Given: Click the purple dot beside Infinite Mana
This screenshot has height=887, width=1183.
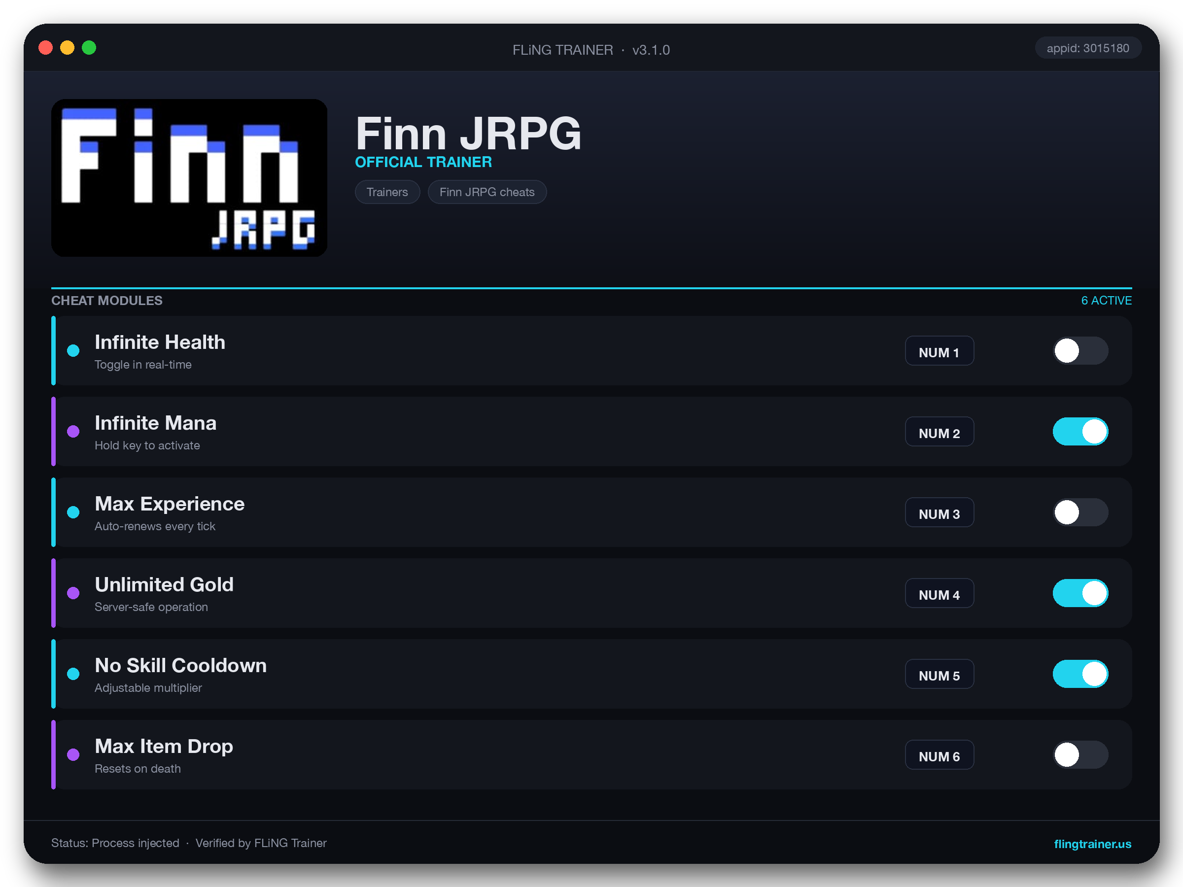Looking at the screenshot, I should [73, 432].
